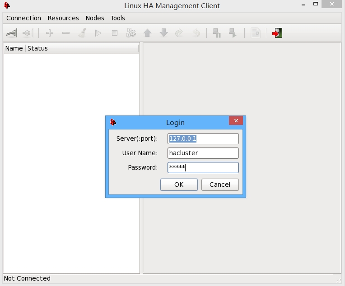This screenshot has height=286, width=345.
Task: Open the Nodes menu
Action: pos(95,18)
